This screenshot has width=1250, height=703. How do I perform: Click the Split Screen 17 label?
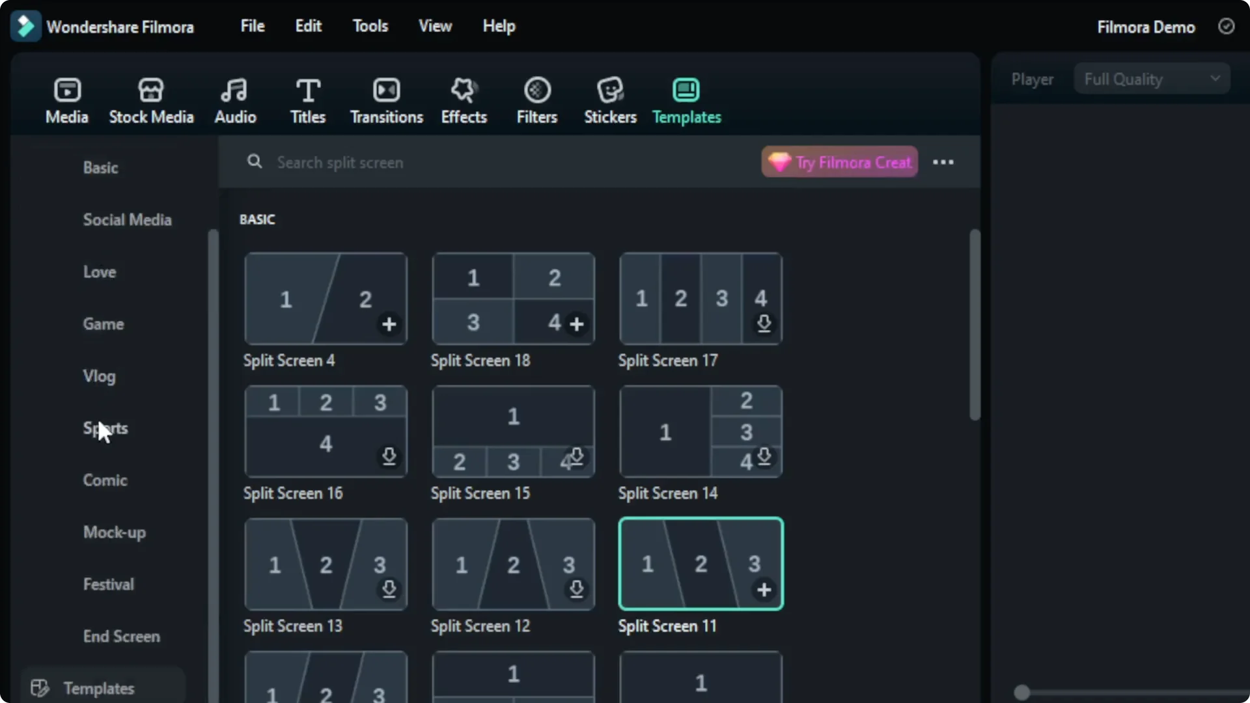tap(668, 361)
